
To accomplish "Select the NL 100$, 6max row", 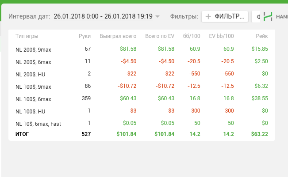I will click(x=34, y=99).
